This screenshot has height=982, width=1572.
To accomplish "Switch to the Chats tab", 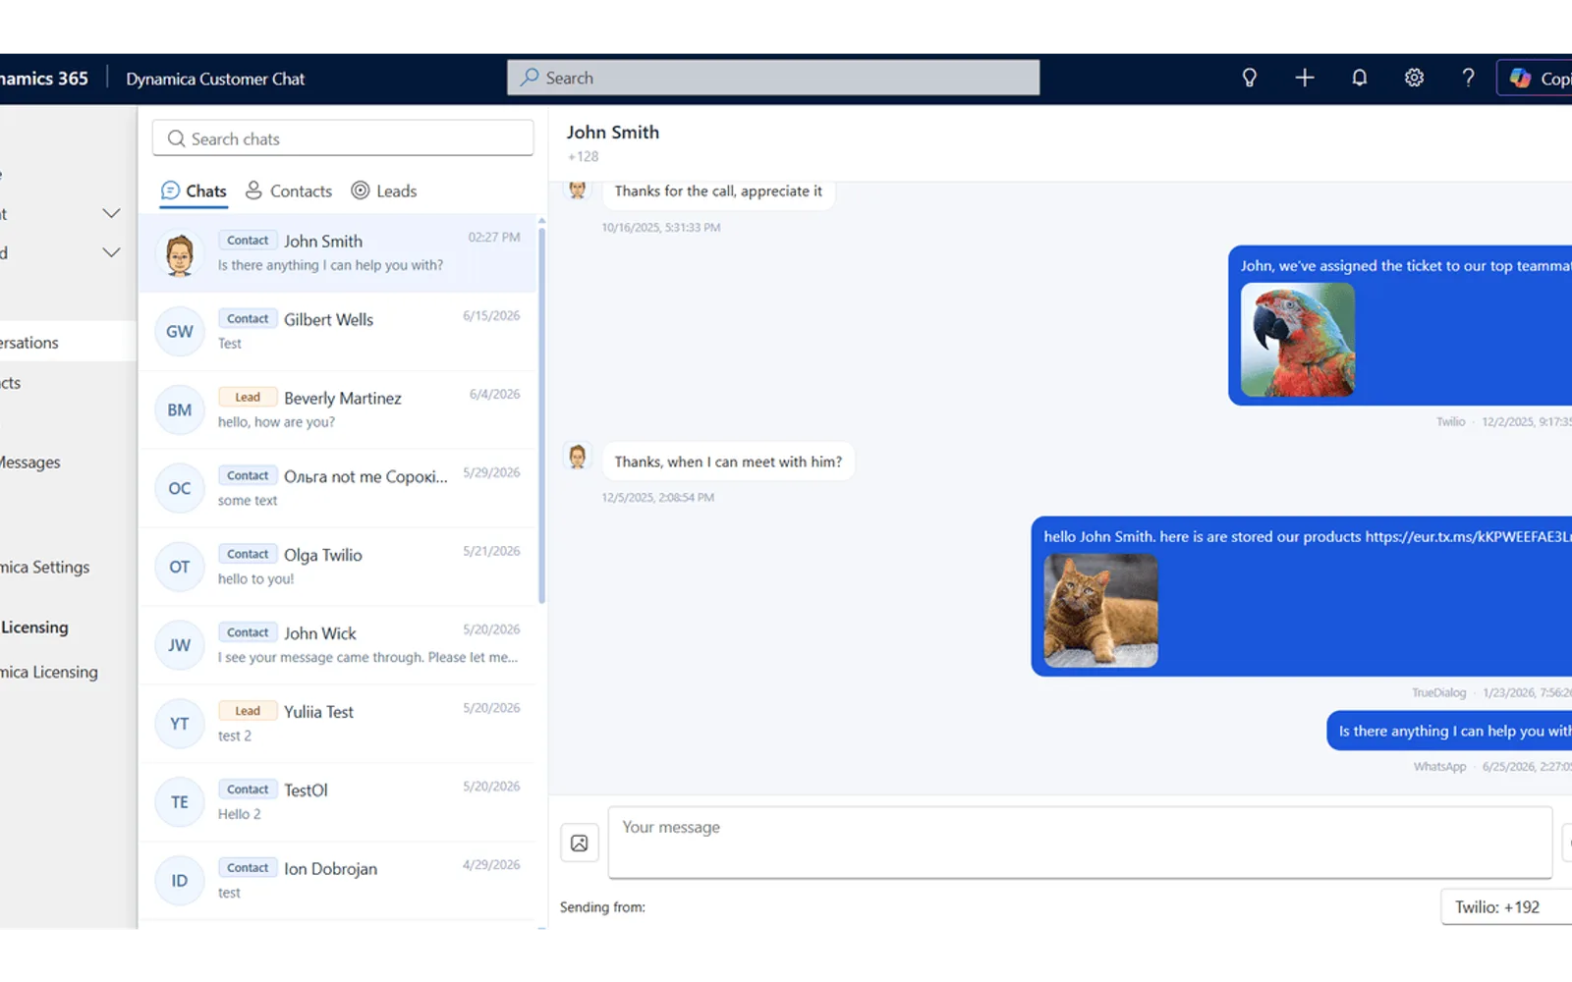I will [194, 191].
